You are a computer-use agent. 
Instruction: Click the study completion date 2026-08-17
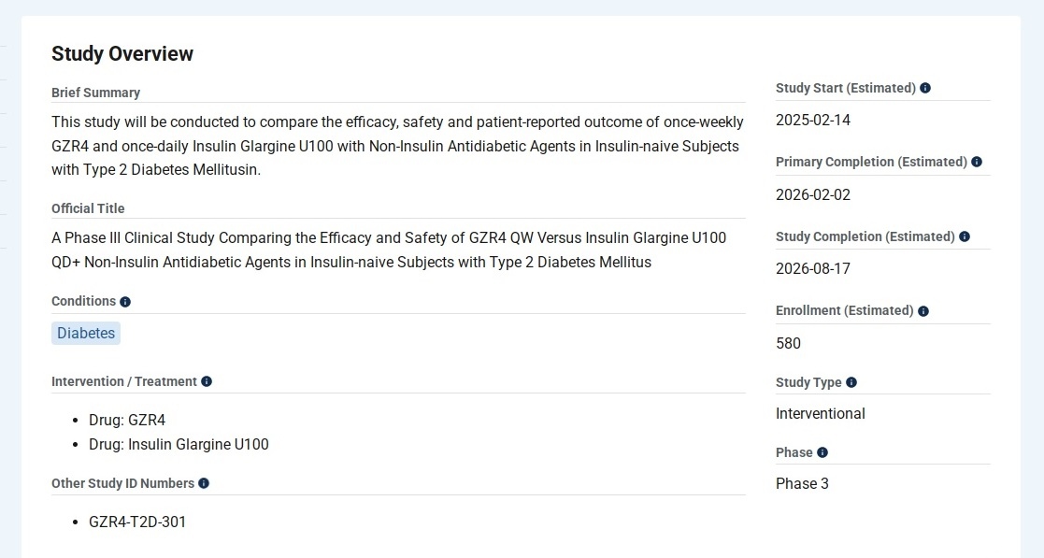coord(813,269)
